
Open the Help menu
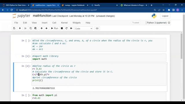pyautogui.click(x=88, y=23)
